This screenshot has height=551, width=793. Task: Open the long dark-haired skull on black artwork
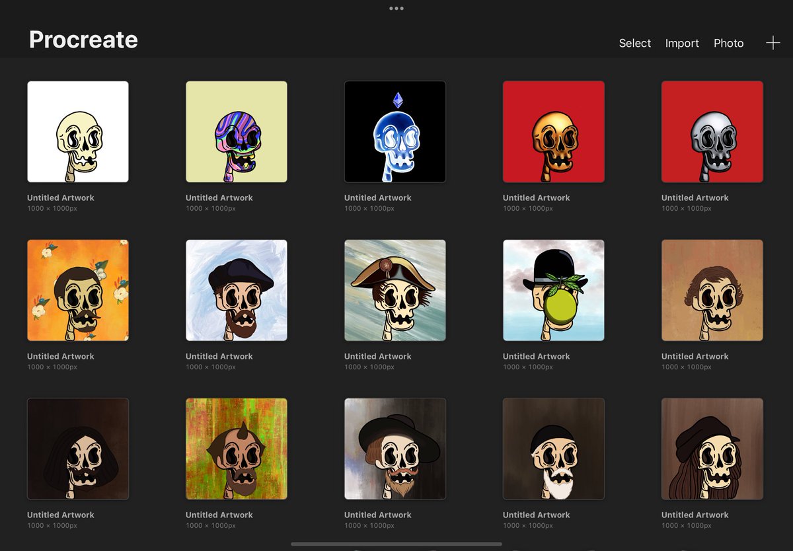click(x=78, y=449)
